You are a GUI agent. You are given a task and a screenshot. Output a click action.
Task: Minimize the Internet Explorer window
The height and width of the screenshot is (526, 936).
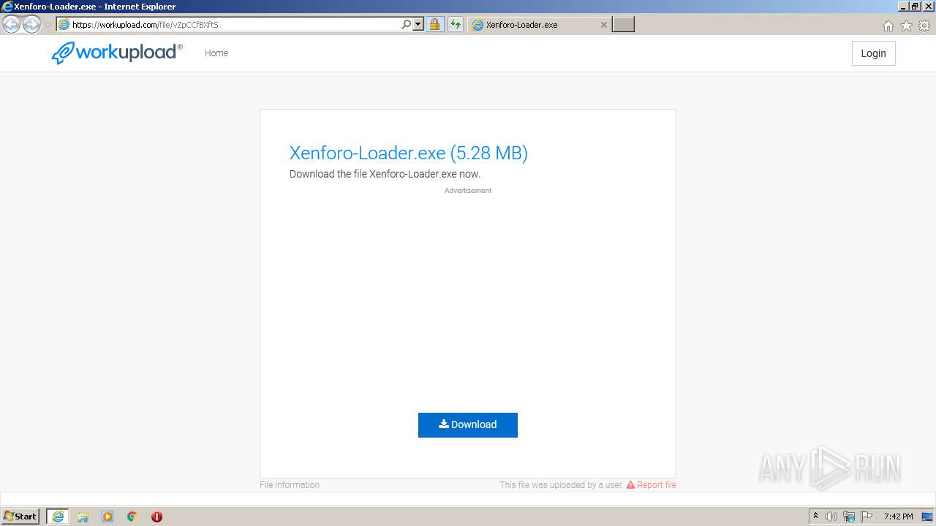coord(904,7)
